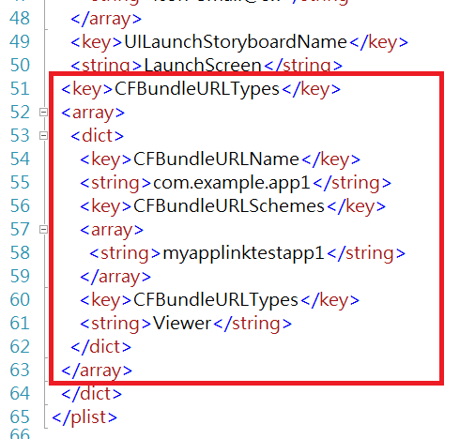Click line number 65 in the gutter

(20, 417)
